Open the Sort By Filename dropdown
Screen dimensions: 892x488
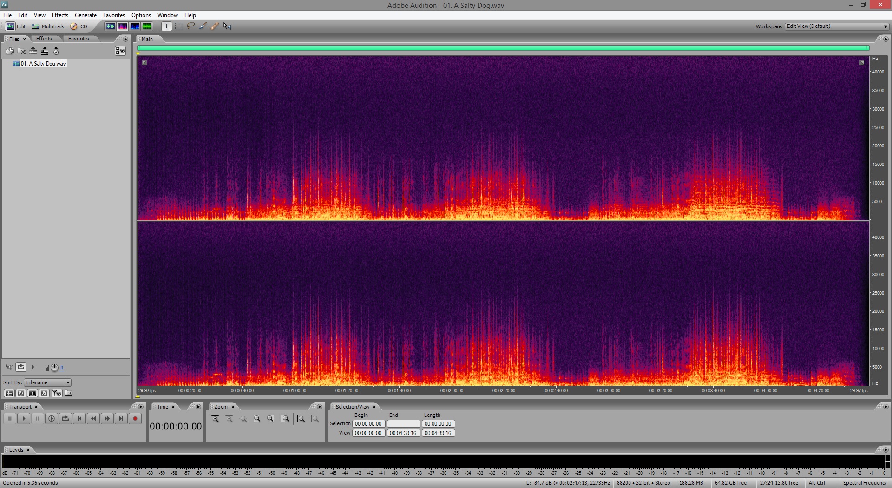coord(48,382)
